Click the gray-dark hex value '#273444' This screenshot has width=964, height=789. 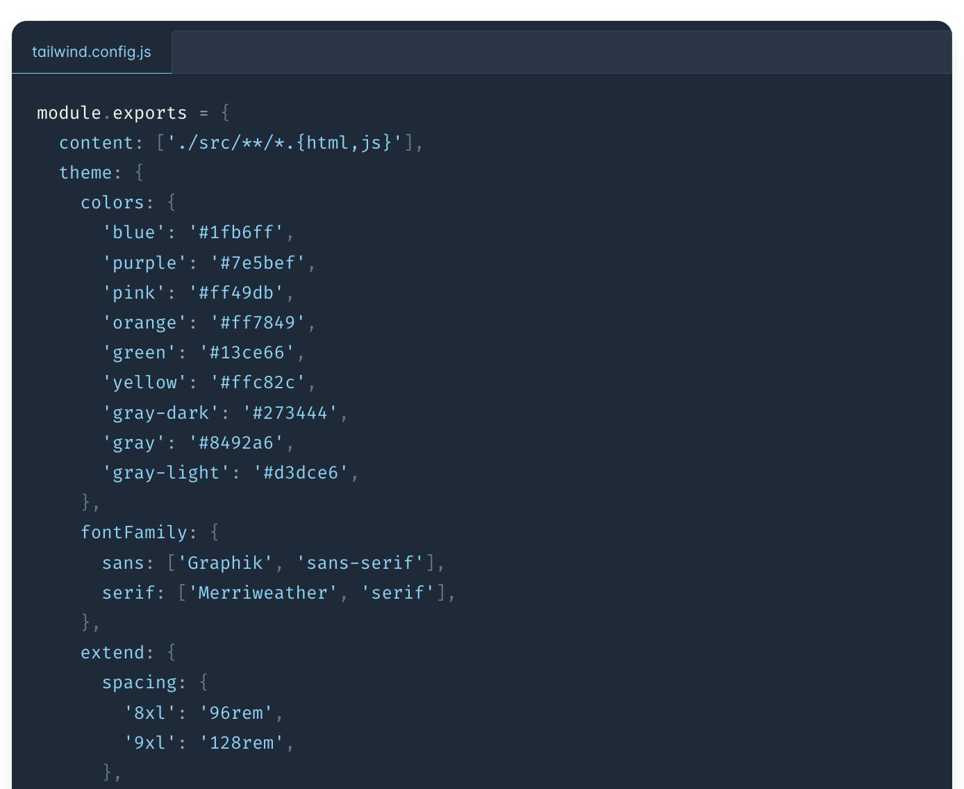click(x=290, y=413)
